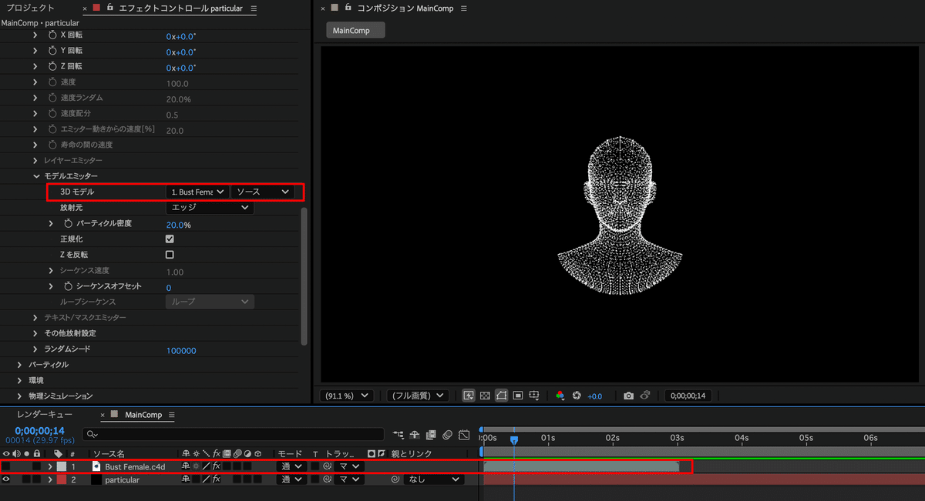Image resolution: width=925 pixels, height=501 pixels.
Task: Click the ランダムシード value 100000
Action: 180,350
